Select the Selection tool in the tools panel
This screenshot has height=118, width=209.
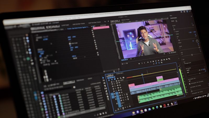tap(104, 77)
